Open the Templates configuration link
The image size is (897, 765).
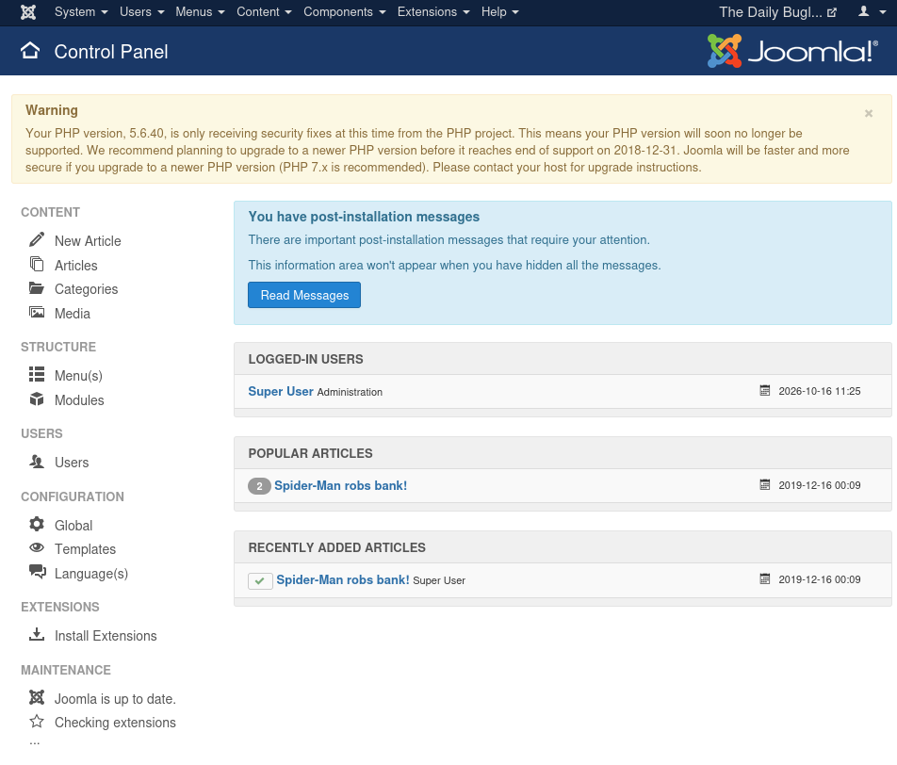pyautogui.click(x=85, y=549)
